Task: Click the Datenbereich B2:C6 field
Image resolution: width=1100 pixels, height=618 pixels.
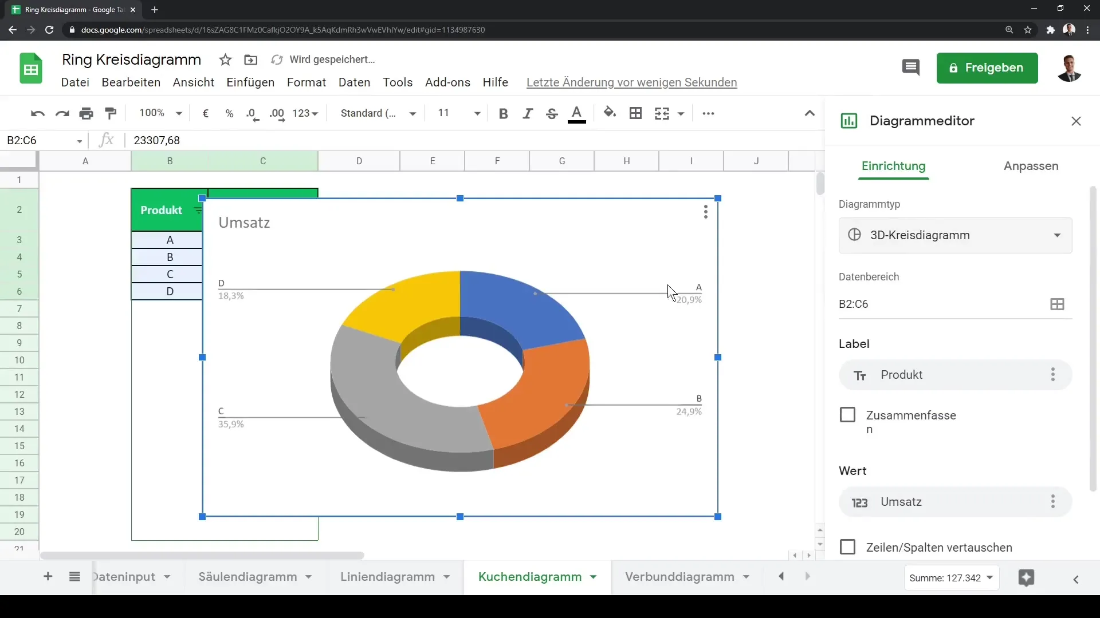Action: [x=955, y=304]
